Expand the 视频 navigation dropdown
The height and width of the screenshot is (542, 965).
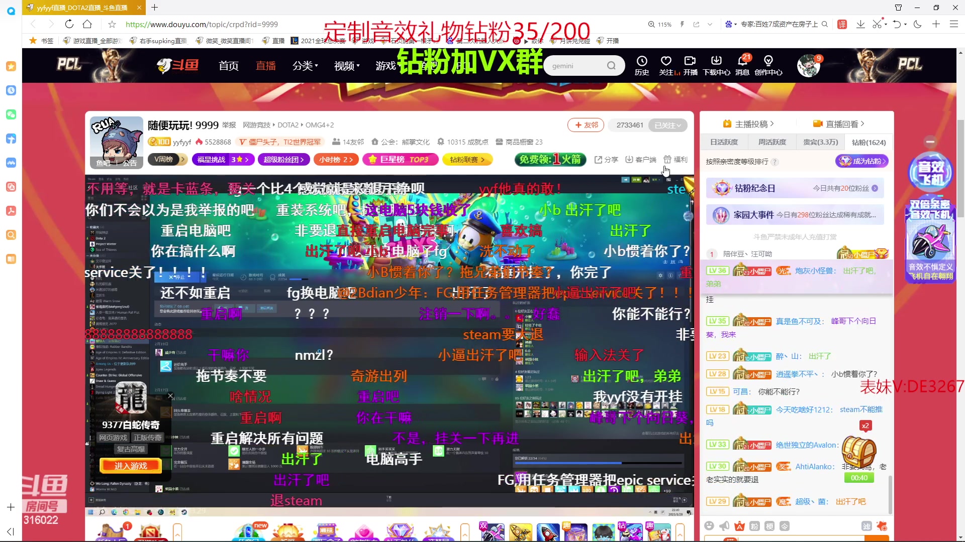[x=347, y=66]
